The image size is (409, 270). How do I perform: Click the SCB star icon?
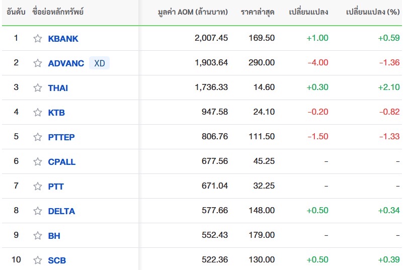tap(38, 260)
